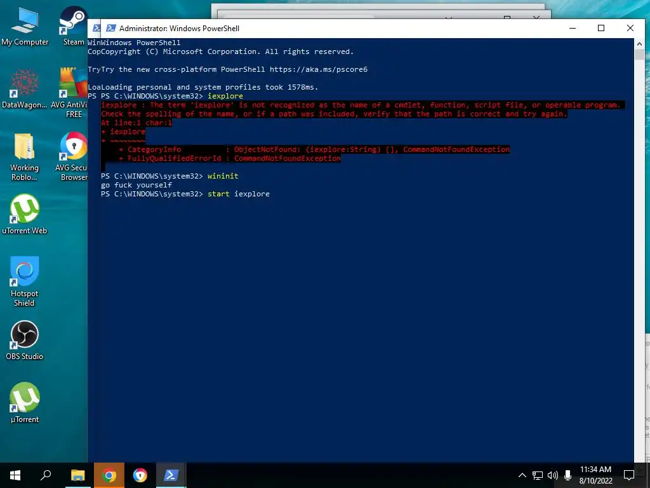Click the 'CommandNotFoundException' FullyQualifiedErrorId line
Image resolution: width=650 pixels, height=488 pixels.
point(230,158)
